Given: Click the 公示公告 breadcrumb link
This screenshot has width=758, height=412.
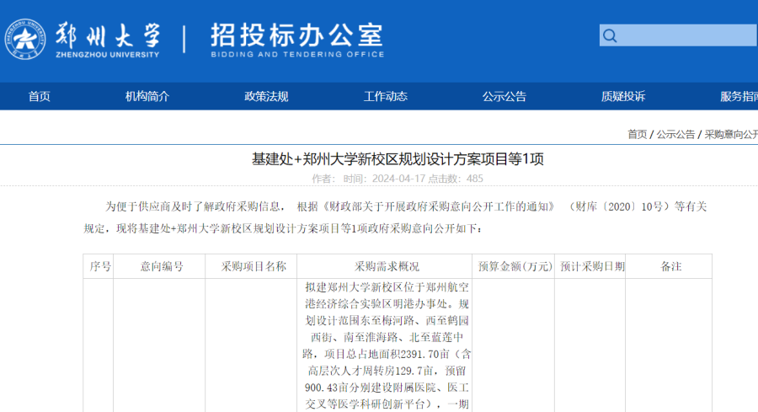Looking at the screenshot, I should [675, 134].
